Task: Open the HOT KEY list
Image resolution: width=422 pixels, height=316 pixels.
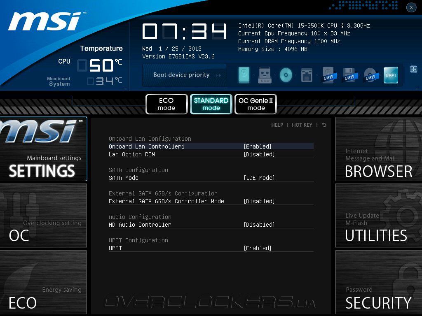Action: tap(302, 125)
